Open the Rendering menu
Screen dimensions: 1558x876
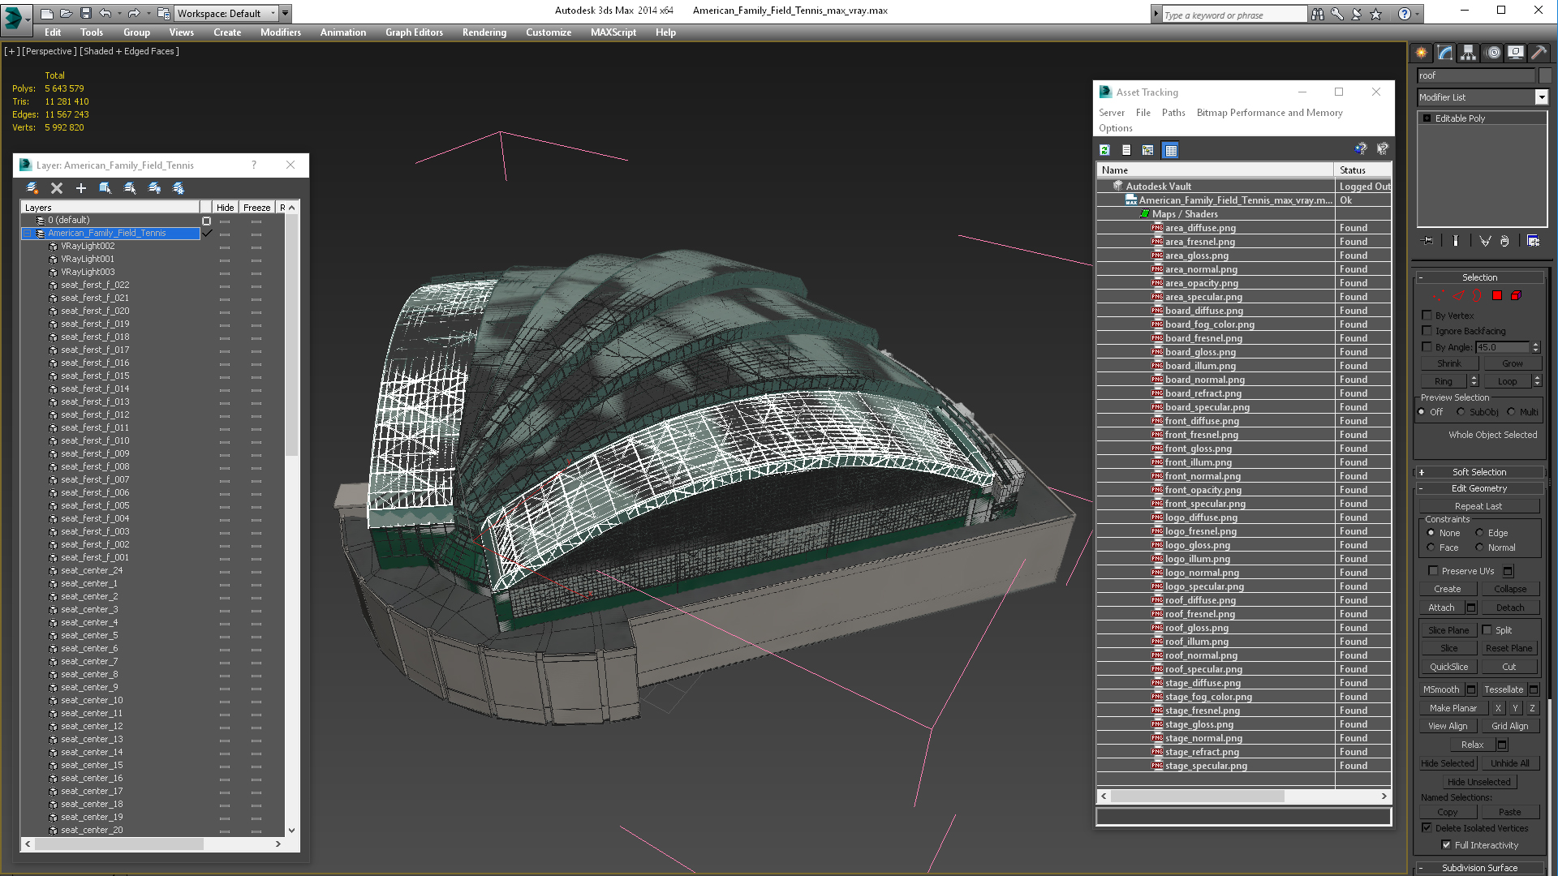click(x=484, y=32)
